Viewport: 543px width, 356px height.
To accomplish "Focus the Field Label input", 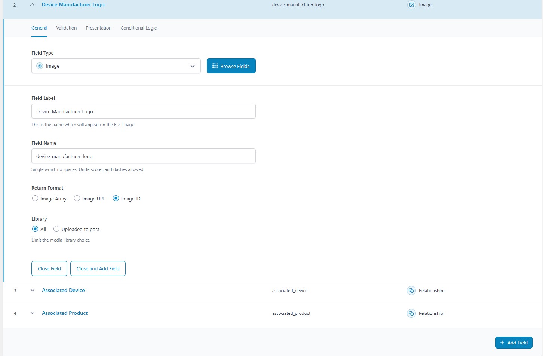I will (x=144, y=111).
